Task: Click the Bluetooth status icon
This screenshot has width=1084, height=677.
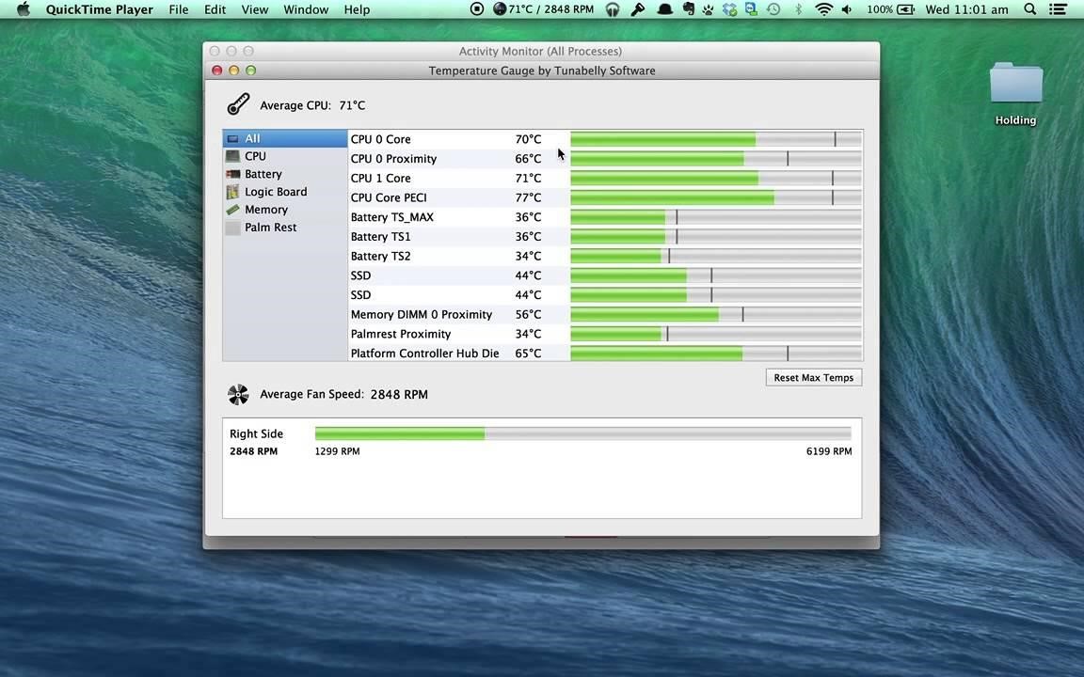Action: coord(798,9)
